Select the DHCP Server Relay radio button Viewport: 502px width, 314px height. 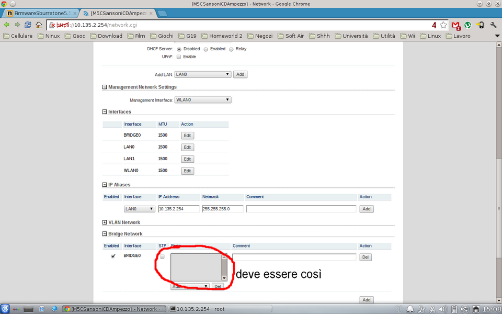231,49
